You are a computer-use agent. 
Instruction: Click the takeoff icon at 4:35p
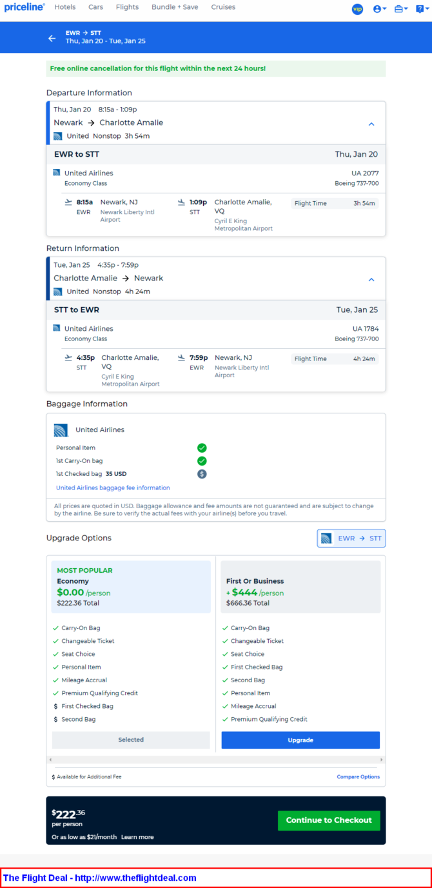[68, 358]
